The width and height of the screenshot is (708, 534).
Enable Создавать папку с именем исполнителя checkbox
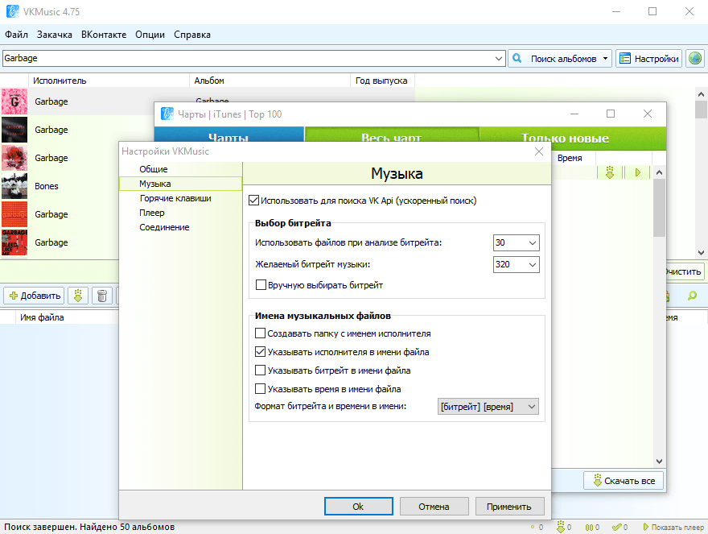[x=260, y=333]
